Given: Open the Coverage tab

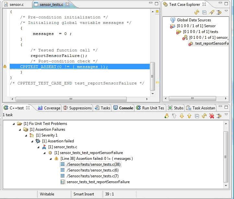Looking at the screenshot, I should (49, 108).
